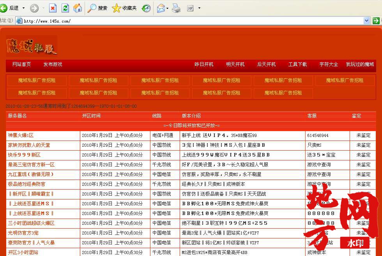
Task: Click the Mail envelope icon
Action: click(x=161, y=8)
